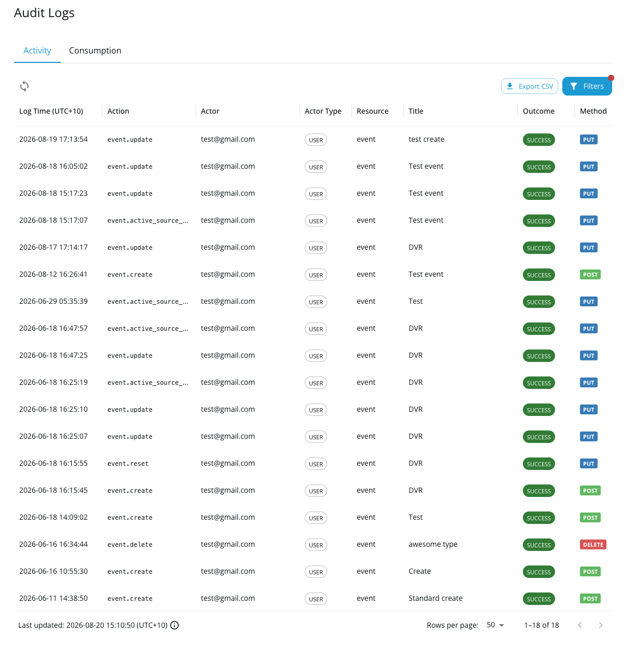635x647 pixels.
Task: Click USER chip in 2026-08-19 17:13:54 row
Action: (316, 140)
